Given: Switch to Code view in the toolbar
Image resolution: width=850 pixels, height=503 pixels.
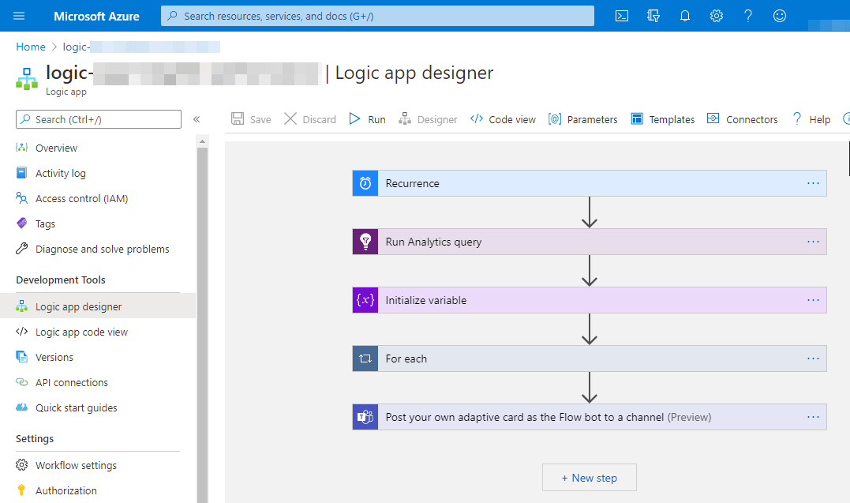Looking at the screenshot, I should pyautogui.click(x=503, y=119).
